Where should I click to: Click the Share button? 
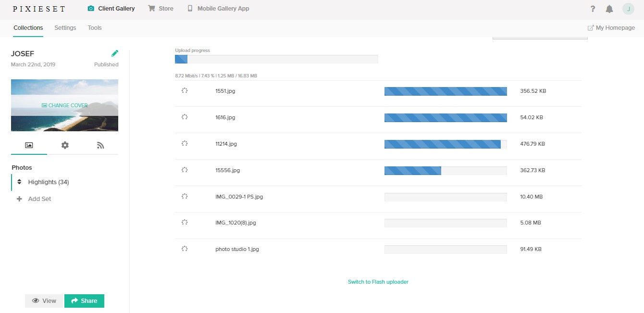pos(84,301)
